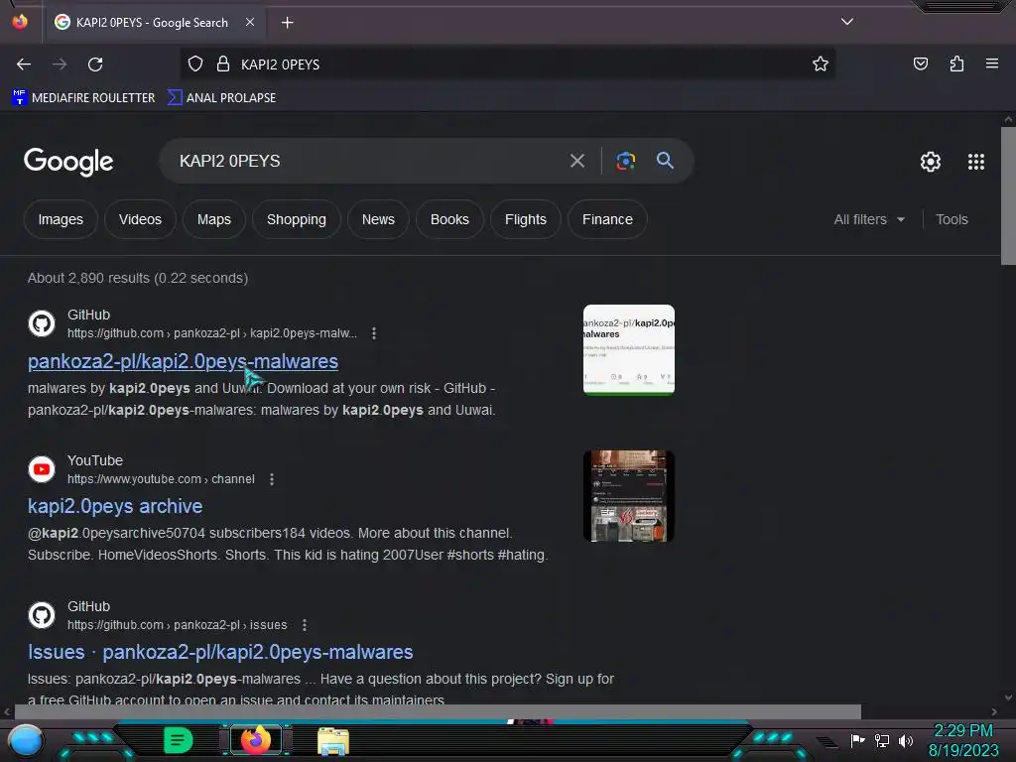The height and width of the screenshot is (762, 1016).
Task: Click the GitHub favicon of the issues result
Action: point(42,615)
